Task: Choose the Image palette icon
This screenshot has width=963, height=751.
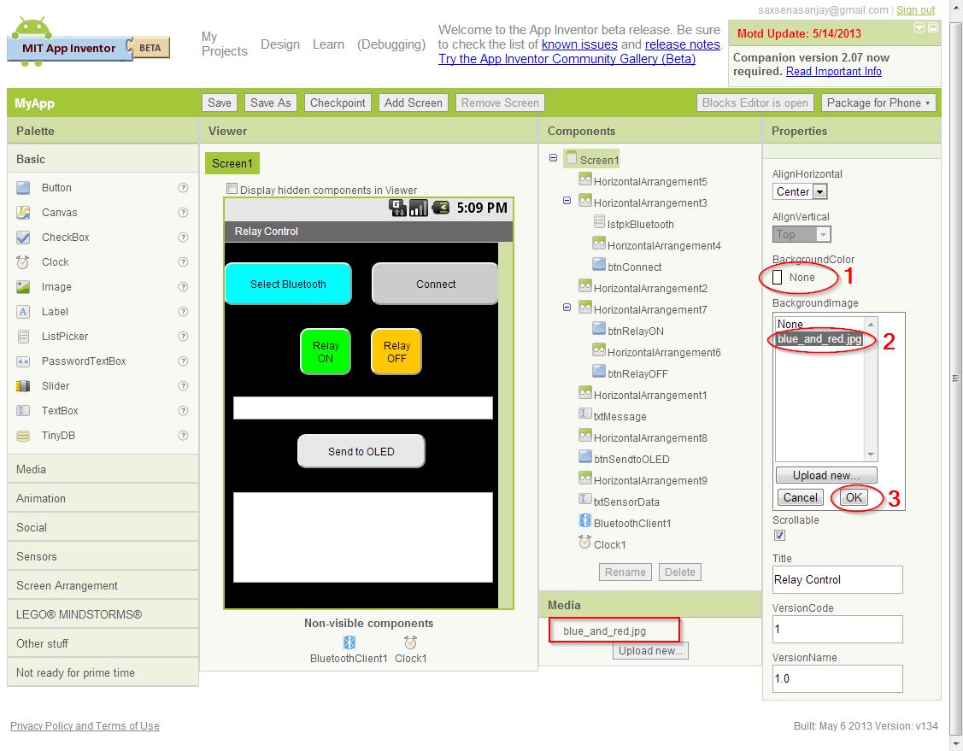Action: point(23,287)
